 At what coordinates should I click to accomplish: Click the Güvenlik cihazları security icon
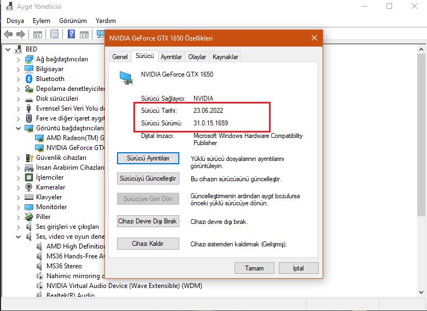[29, 158]
